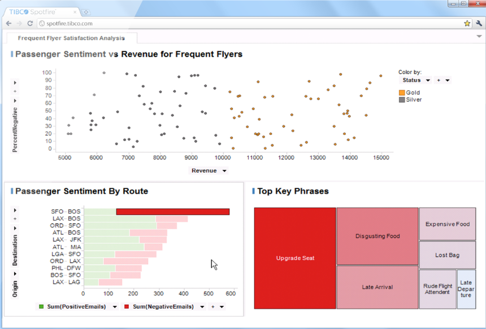Click the plus icon next to Status selector
This screenshot has height=329, width=486.
pos(437,80)
